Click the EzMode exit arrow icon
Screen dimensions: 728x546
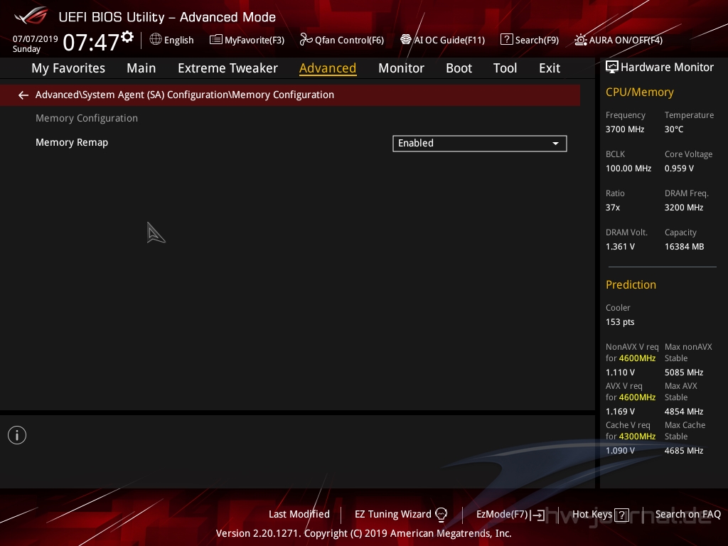537,515
